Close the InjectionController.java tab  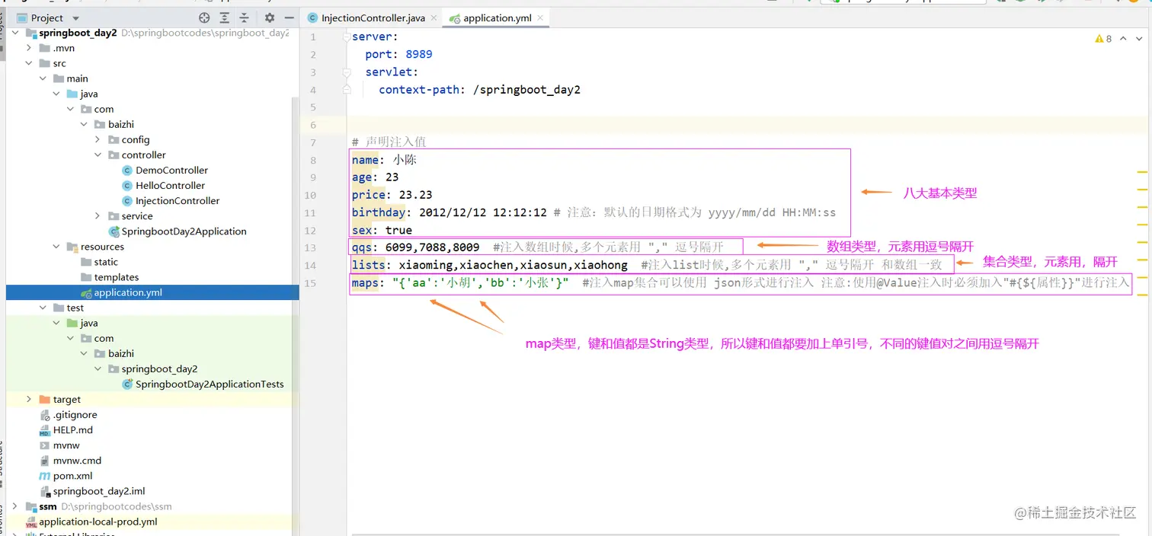[x=433, y=18]
